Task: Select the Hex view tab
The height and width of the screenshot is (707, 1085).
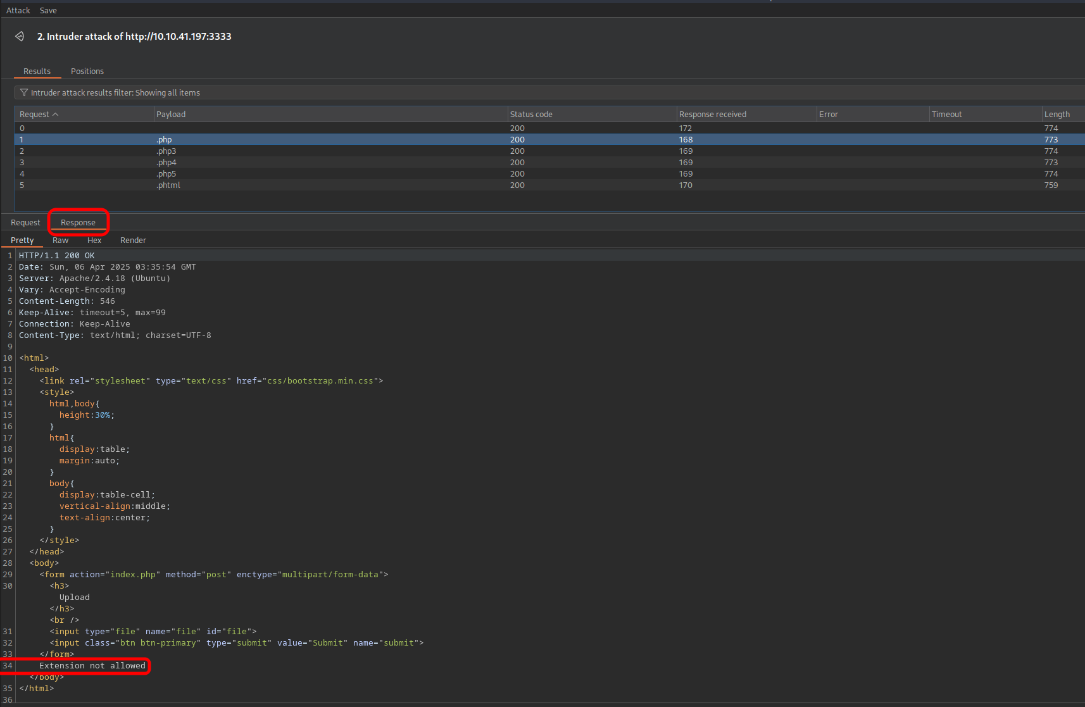Action: (x=94, y=241)
